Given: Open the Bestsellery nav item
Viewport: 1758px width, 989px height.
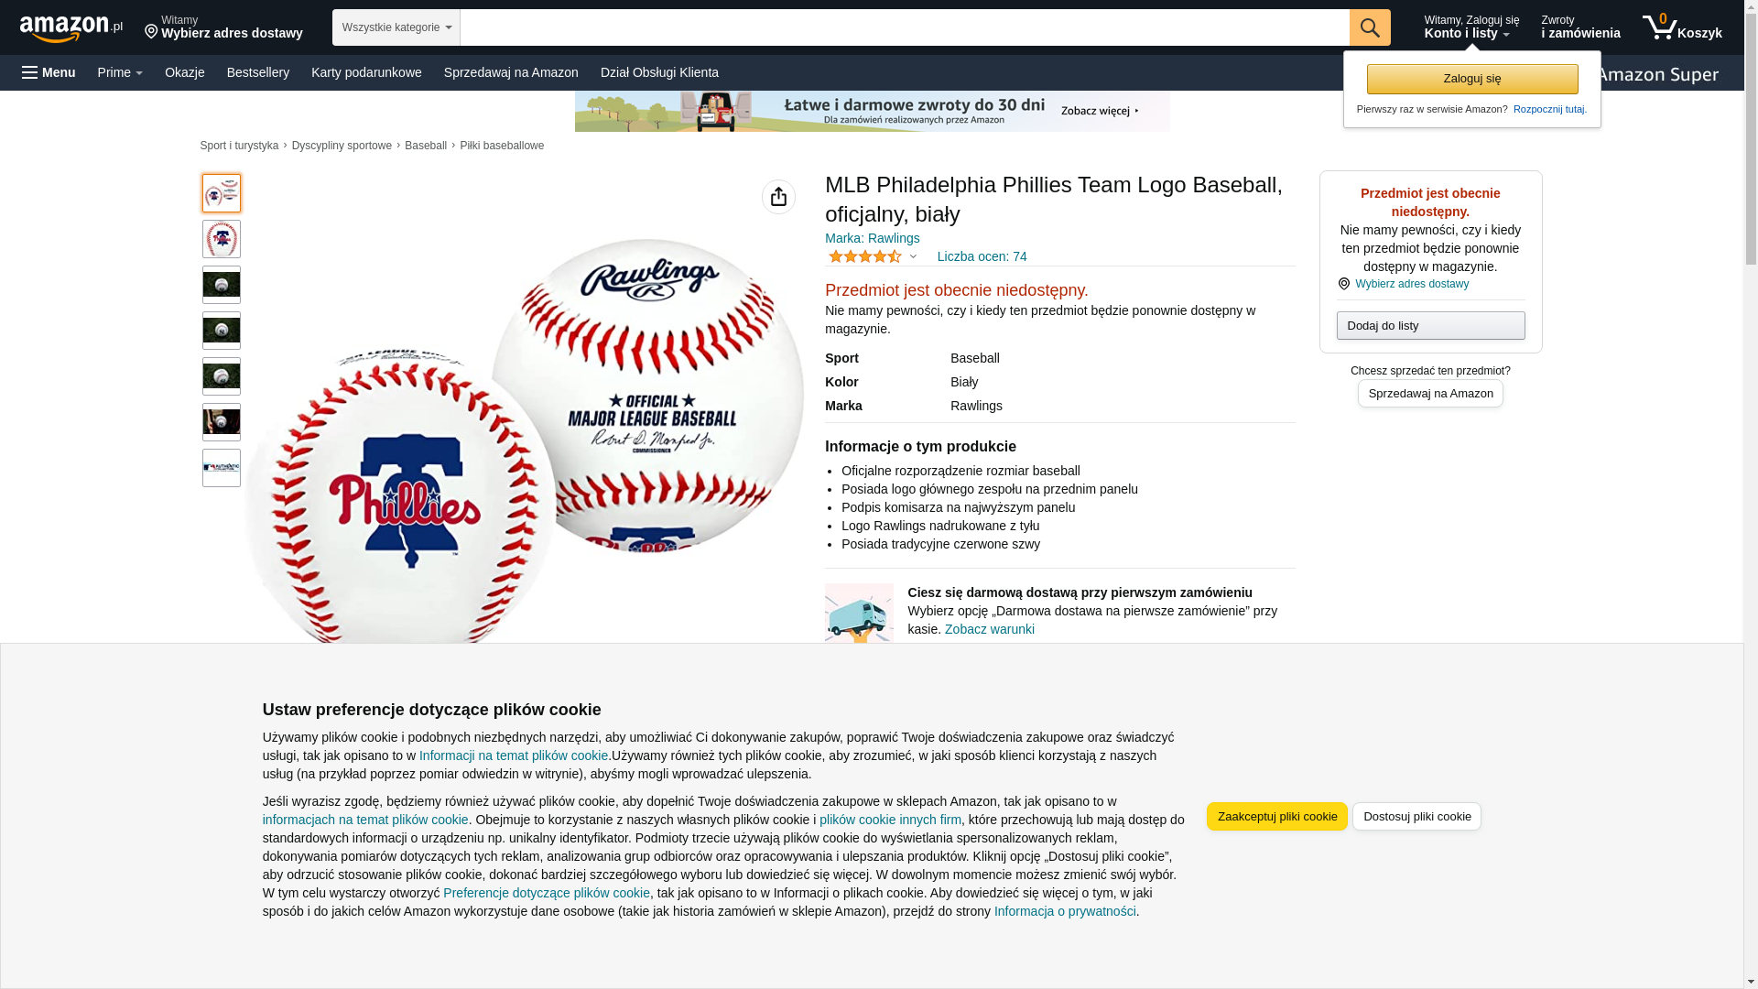Looking at the screenshot, I should (x=258, y=72).
